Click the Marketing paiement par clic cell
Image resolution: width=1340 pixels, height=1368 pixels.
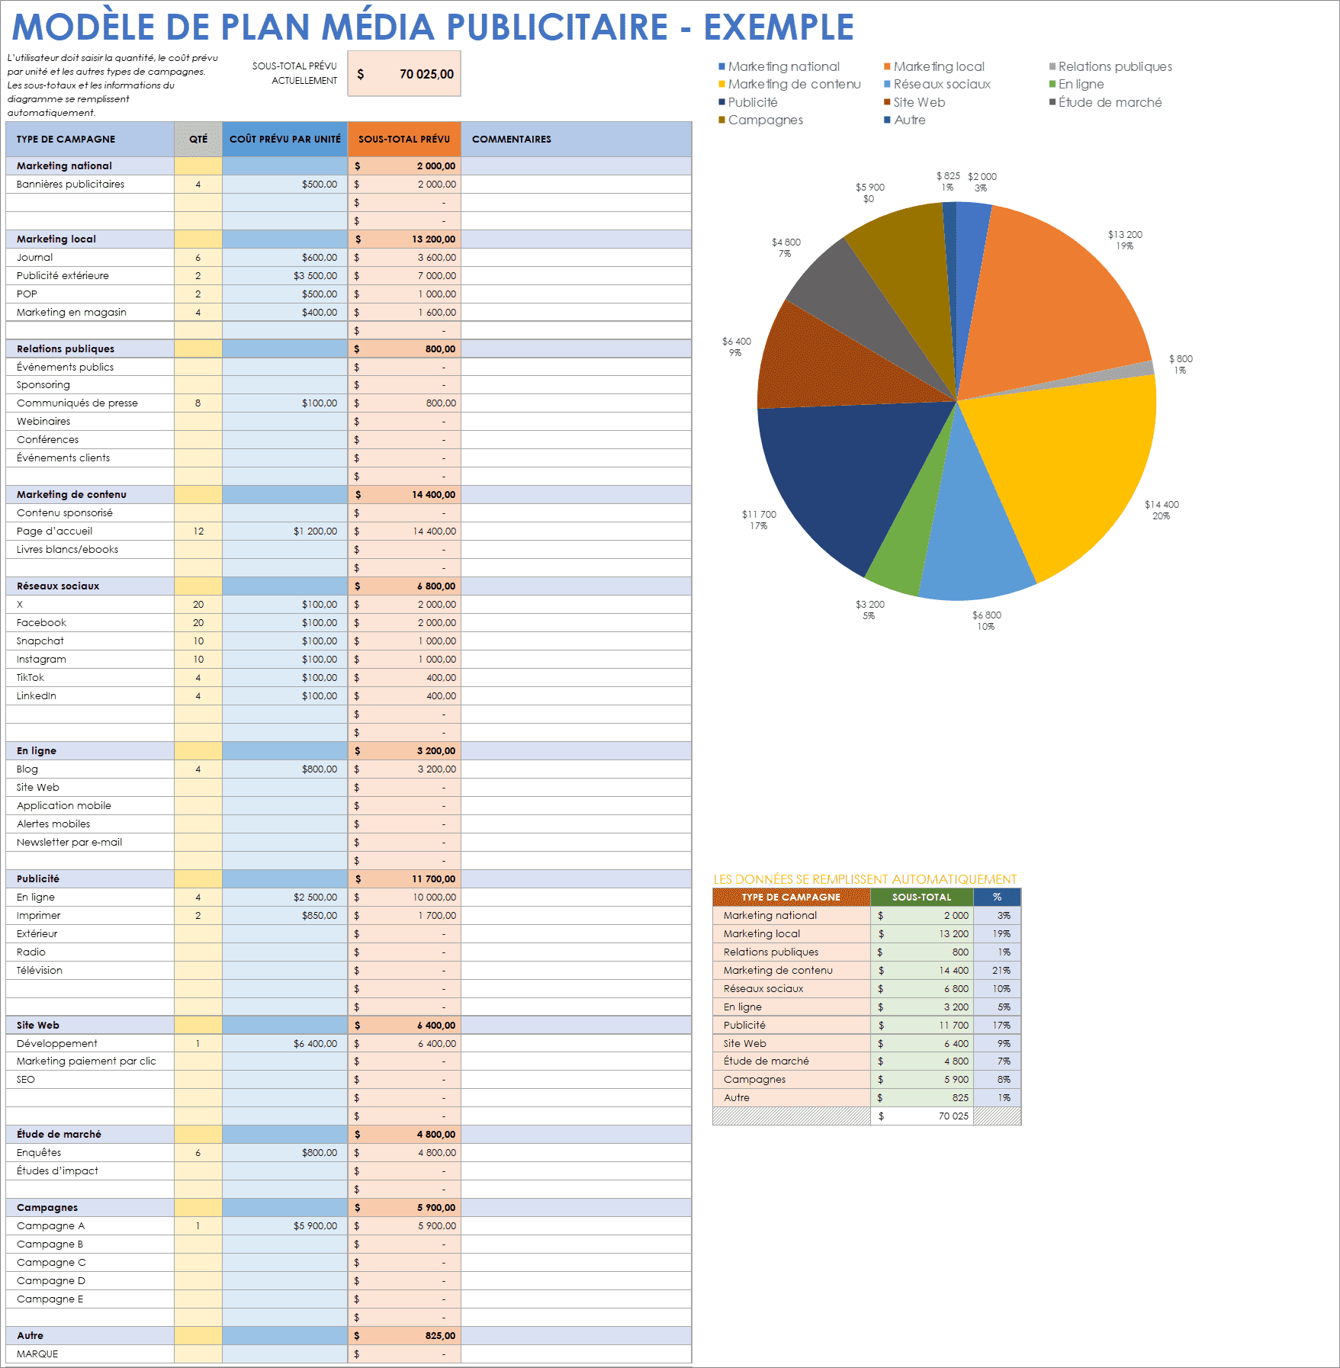(90, 1061)
